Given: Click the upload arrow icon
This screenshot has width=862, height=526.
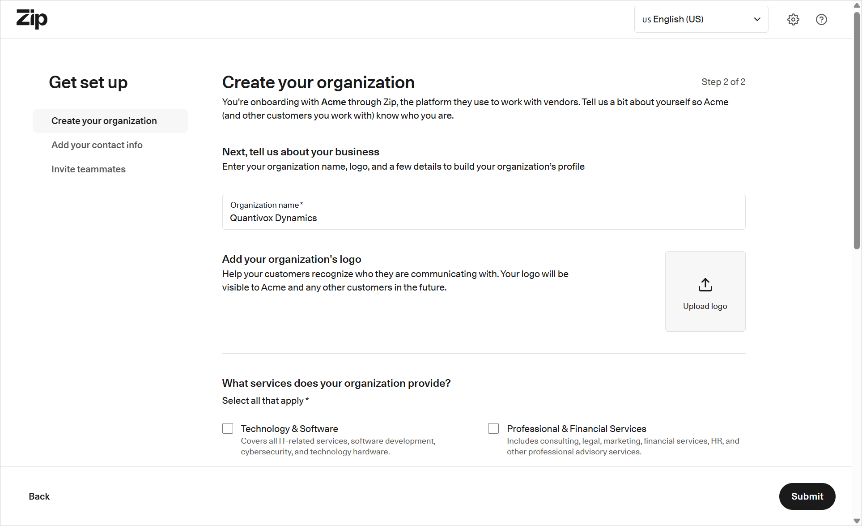Looking at the screenshot, I should pyautogui.click(x=705, y=285).
